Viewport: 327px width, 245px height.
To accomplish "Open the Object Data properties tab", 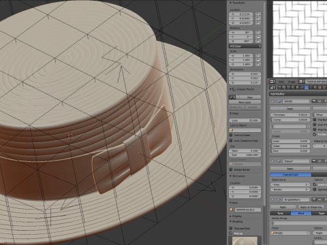I will pos(311,87).
